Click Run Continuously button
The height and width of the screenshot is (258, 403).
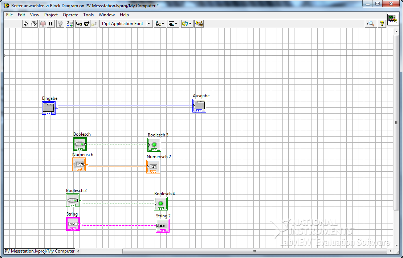[34, 24]
